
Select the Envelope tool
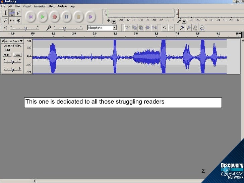(12, 13)
